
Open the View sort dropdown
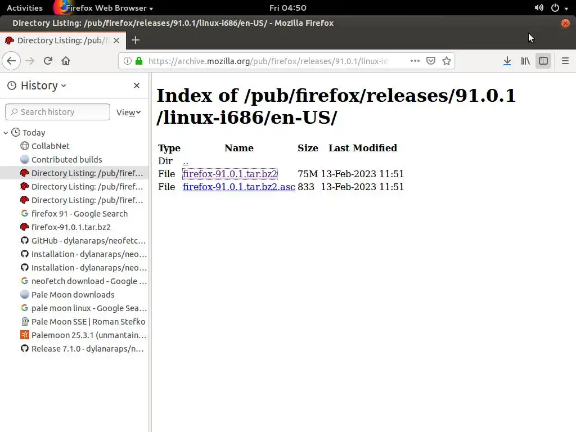pyautogui.click(x=129, y=112)
